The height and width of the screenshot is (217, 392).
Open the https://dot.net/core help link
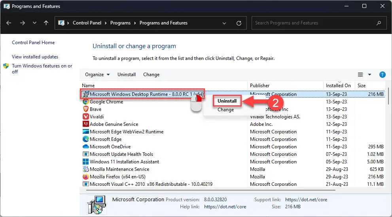tap(225, 207)
